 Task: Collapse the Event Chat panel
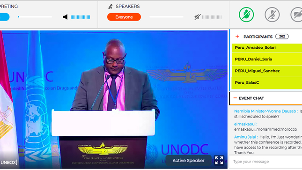(x=235, y=98)
